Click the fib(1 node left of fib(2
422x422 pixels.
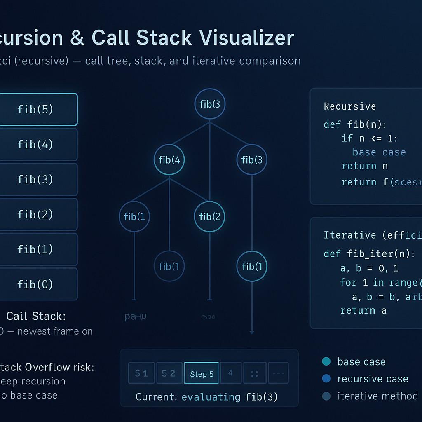pyautogui.click(x=134, y=216)
